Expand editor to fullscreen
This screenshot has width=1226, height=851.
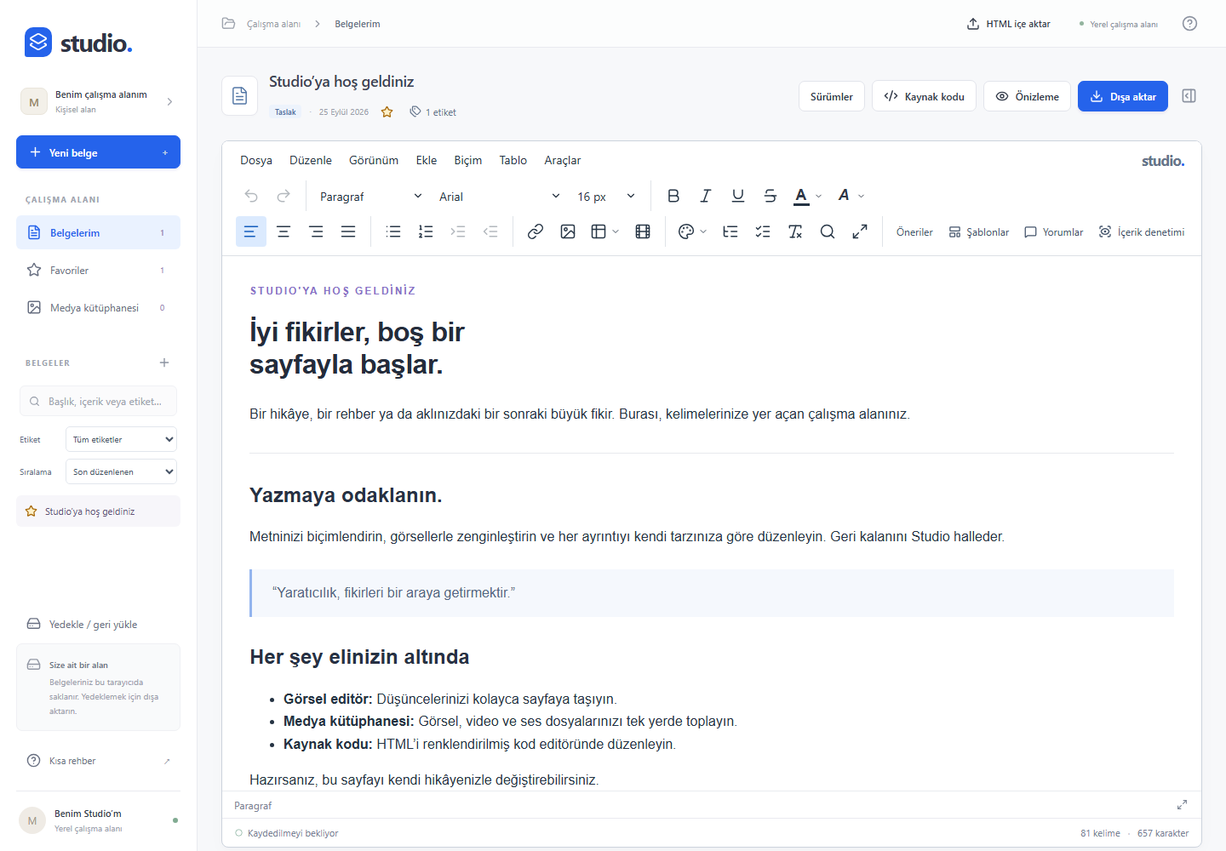tap(860, 231)
